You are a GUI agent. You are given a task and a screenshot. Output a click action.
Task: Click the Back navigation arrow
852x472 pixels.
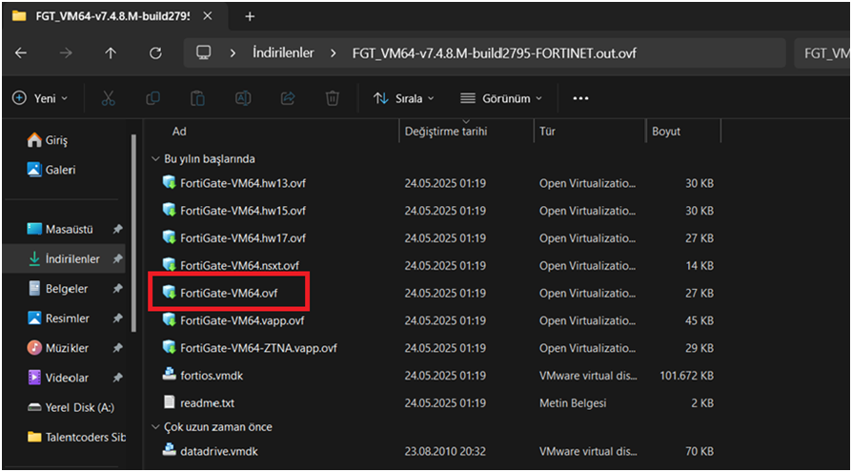coord(21,52)
